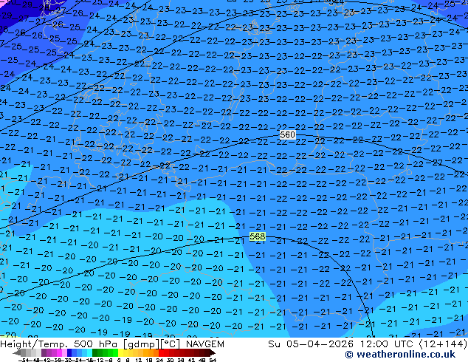The image size is (468, 362).
Task: Click the 560 height contour label
Action: [x=287, y=135]
